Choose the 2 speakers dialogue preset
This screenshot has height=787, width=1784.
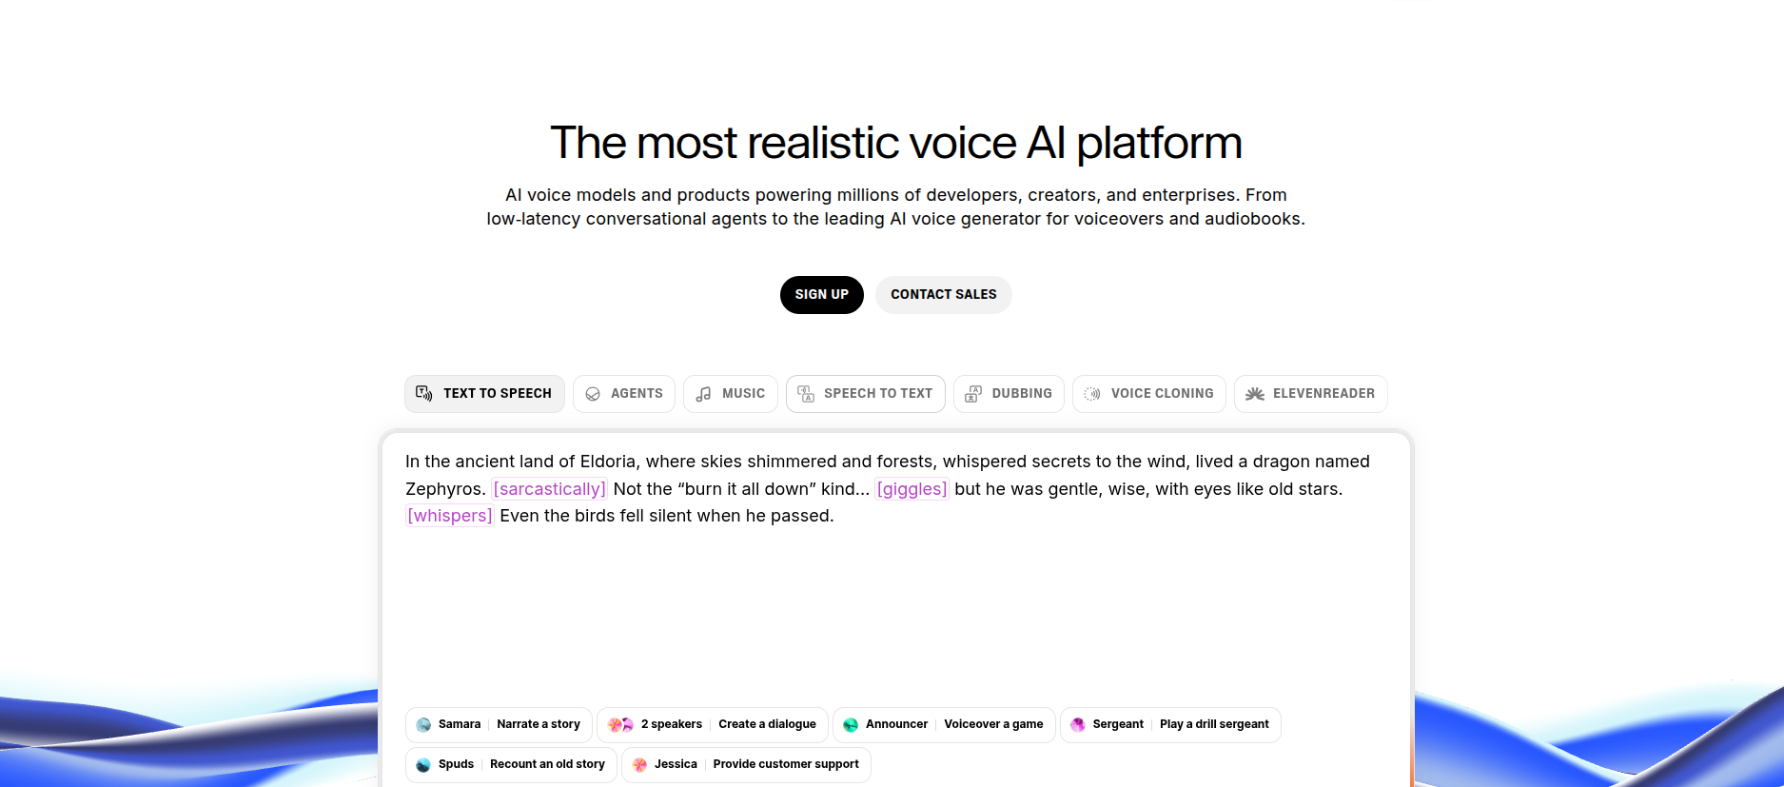point(713,725)
